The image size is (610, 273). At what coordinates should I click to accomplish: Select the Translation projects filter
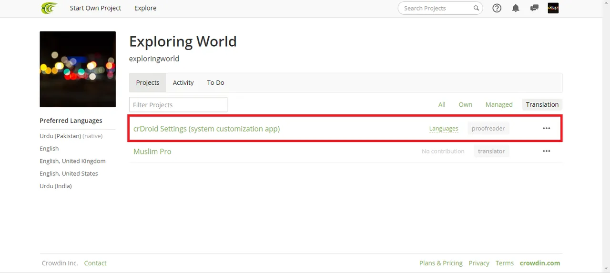tap(542, 104)
